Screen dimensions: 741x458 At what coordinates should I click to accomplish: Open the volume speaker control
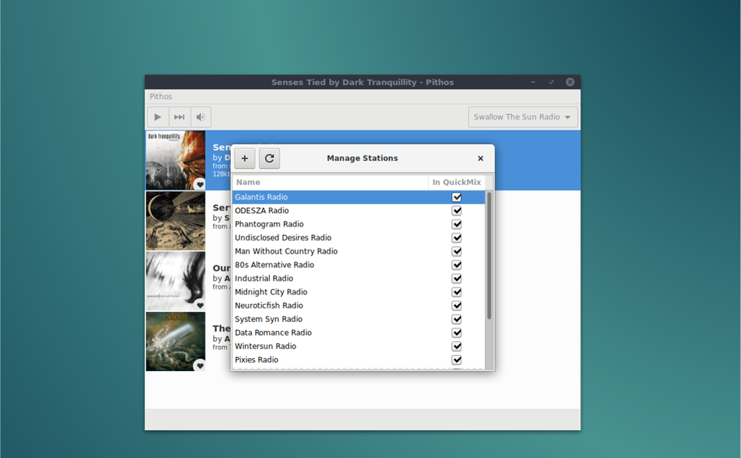(x=201, y=117)
